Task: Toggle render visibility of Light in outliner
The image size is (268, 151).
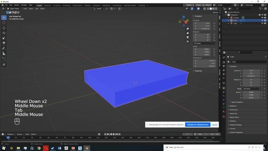Action: (265, 23)
